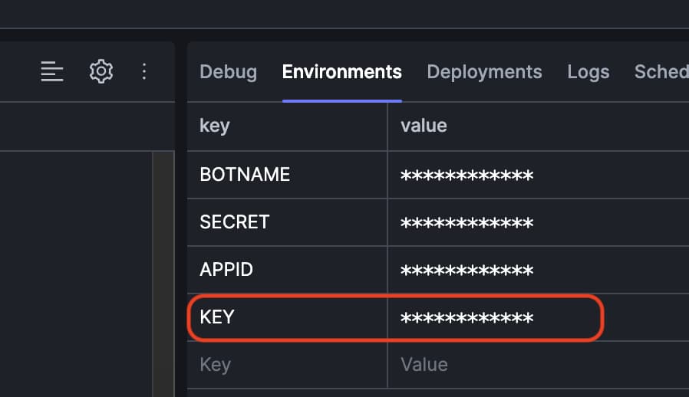The height and width of the screenshot is (397, 689).
Task: Go to the Logs tab
Action: (x=588, y=72)
